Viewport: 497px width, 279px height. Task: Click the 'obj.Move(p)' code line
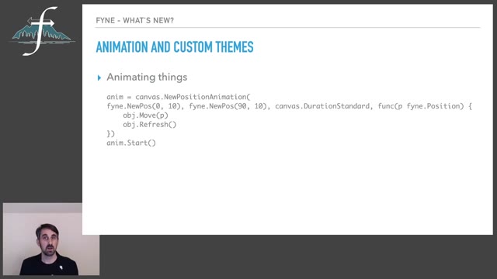point(145,115)
